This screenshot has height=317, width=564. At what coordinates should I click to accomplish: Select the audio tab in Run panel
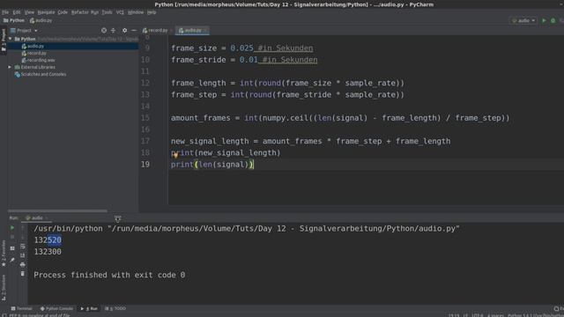tap(36, 217)
